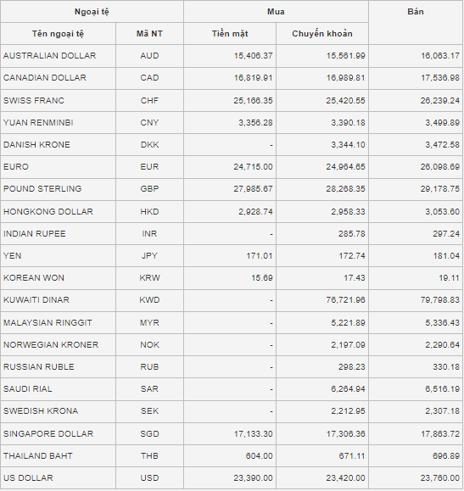The width and height of the screenshot is (464, 491).
Task: Click the YUAN RENMINBI selling rate 3,499.89
Action: click(x=442, y=122)
